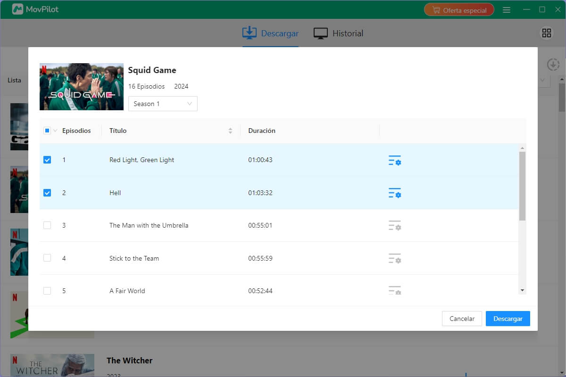Click the duration 01:00:43
566x377 pixels.
click(x=260, y=160)
